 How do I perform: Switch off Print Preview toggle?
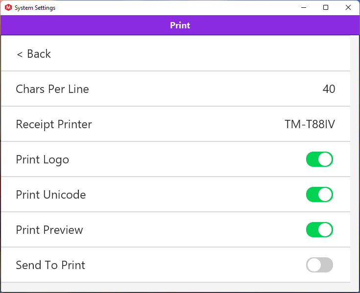319,230
